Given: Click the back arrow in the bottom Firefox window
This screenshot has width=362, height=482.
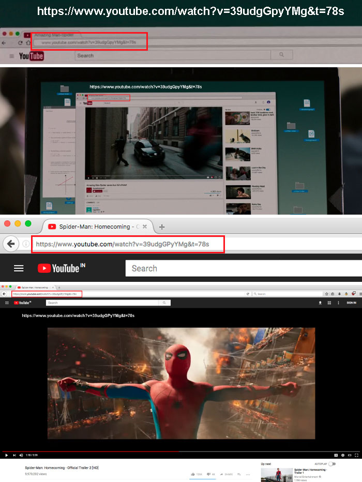Looking at the screenshot, I should click(x=4, y=294).
